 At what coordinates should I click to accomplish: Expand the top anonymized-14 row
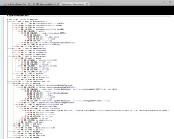pyautogui.click(x=38, y=25)
